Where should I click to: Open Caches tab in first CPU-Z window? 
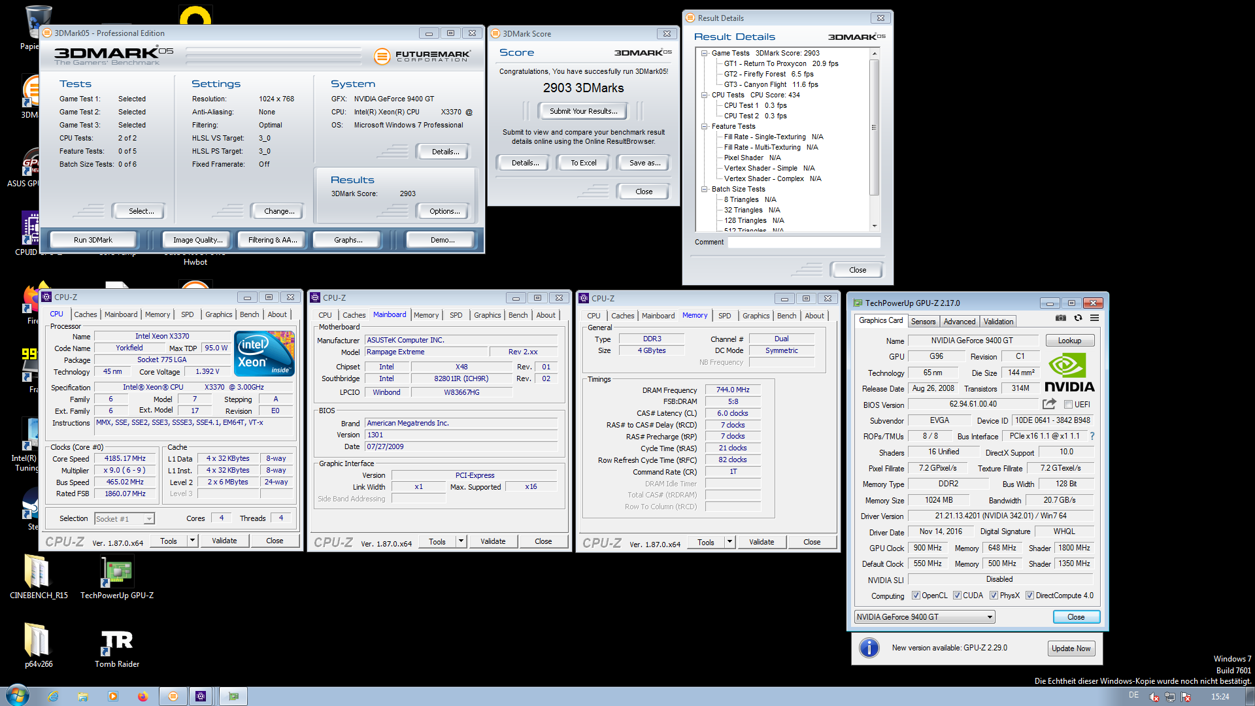85,314
